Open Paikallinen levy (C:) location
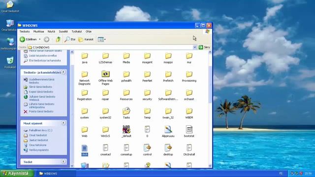This screenshot has height=177, width=315. coord(40,130)
